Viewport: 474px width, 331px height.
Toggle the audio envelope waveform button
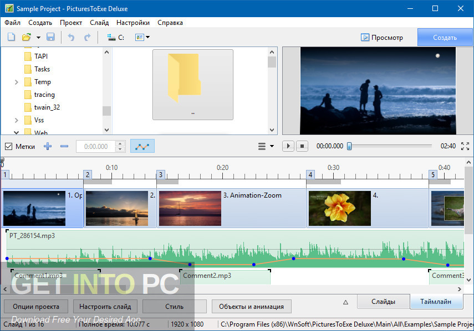coord(142,146)
